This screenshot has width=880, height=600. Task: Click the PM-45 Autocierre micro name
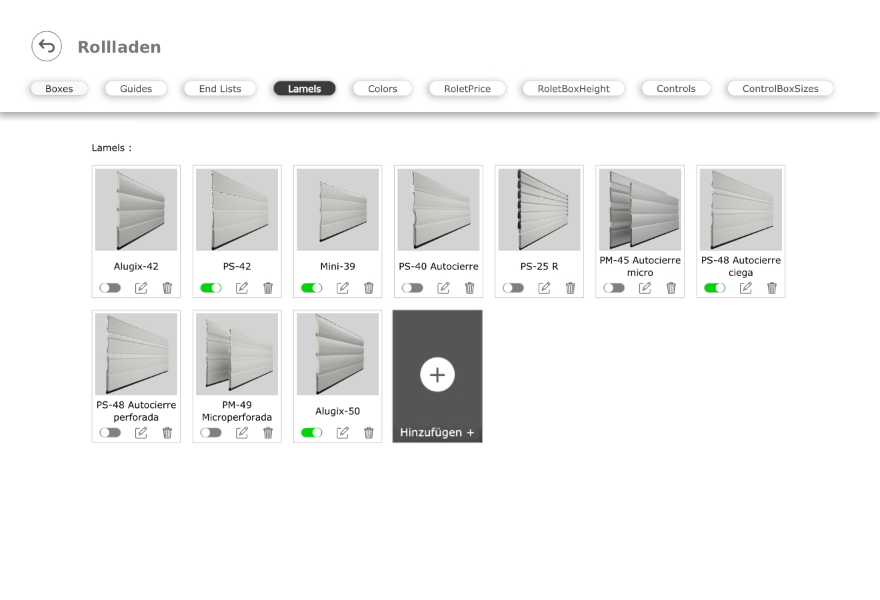(x=640, y=267)
